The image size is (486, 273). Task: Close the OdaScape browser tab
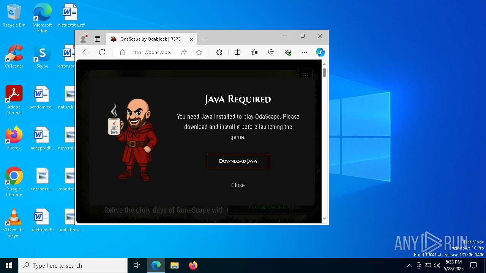(192, 39)
